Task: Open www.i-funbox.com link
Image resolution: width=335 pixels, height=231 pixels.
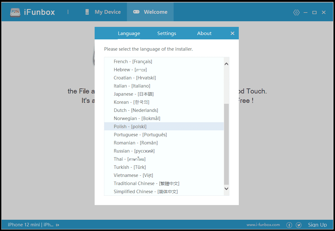Action: click(x=263, y=225)
